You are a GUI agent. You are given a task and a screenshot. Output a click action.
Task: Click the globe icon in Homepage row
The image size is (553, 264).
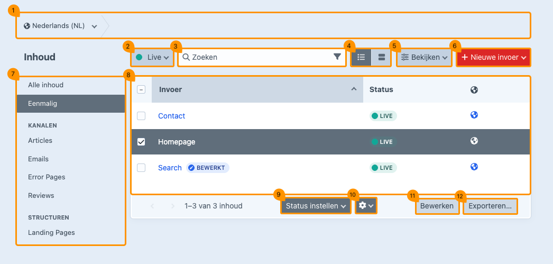click(x=474, y=141)
